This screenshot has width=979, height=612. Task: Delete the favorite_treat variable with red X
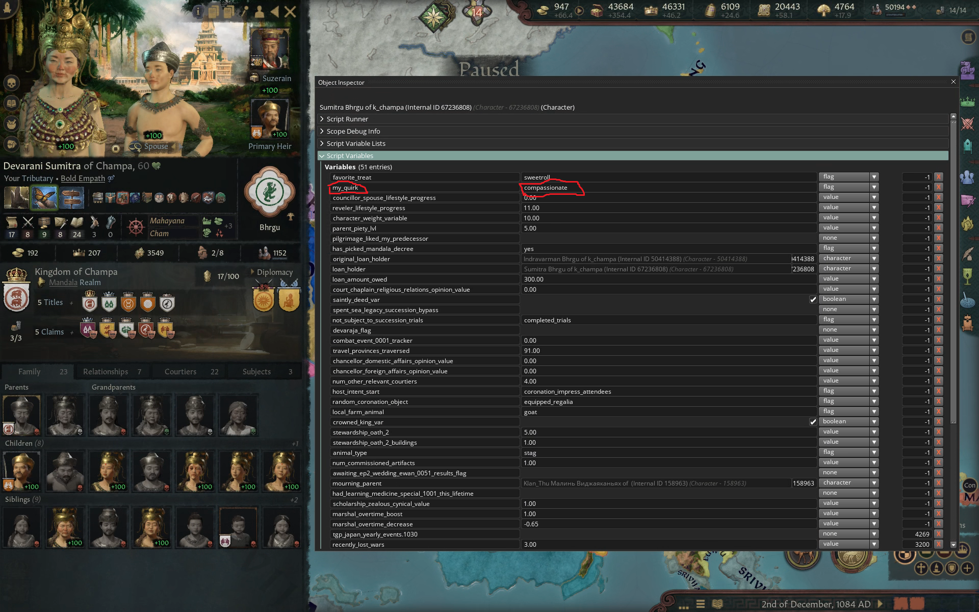[x=938, y=177]
